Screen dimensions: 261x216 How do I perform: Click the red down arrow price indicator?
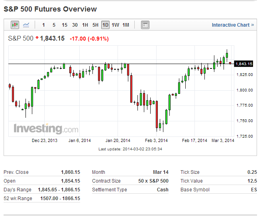pyautogui.click(x=37, y=38)
